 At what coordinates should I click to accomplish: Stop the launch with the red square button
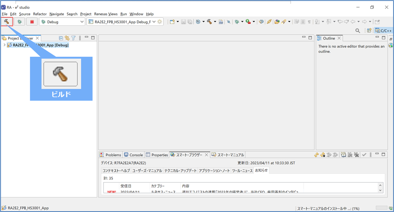point(32,22)
